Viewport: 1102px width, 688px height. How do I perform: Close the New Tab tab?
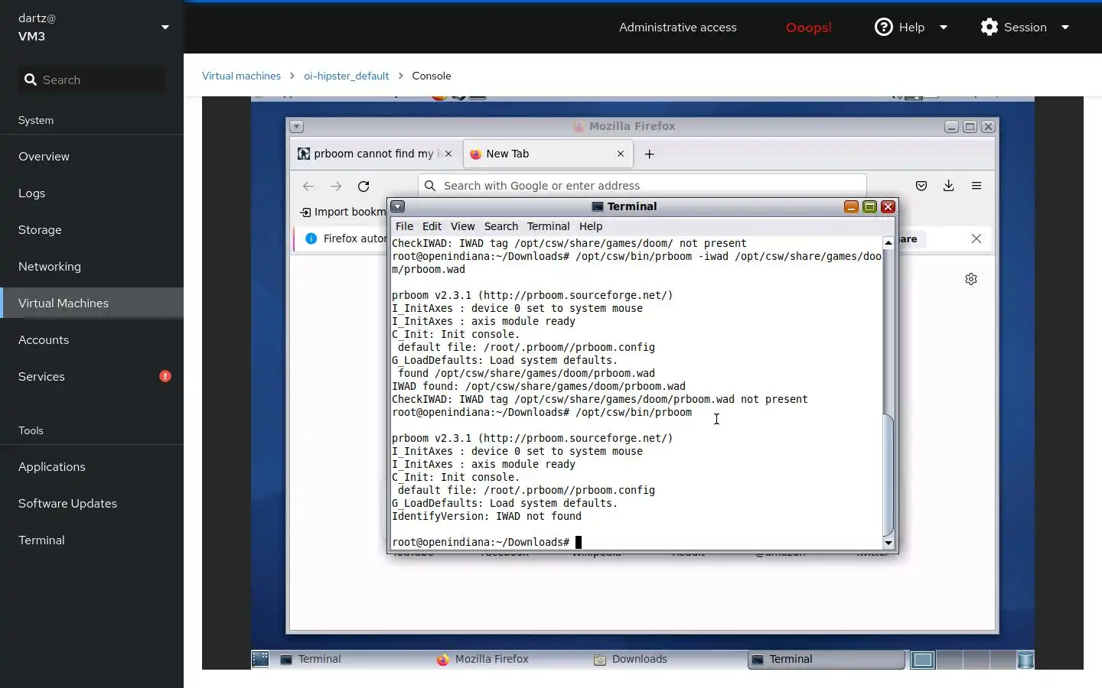tap(621, 154)
